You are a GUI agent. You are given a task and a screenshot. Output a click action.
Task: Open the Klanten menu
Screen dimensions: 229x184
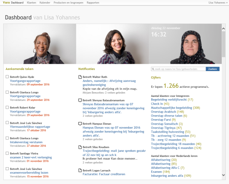point(31,3)
